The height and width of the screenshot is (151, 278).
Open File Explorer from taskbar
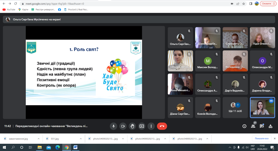[x=40, y=147]
